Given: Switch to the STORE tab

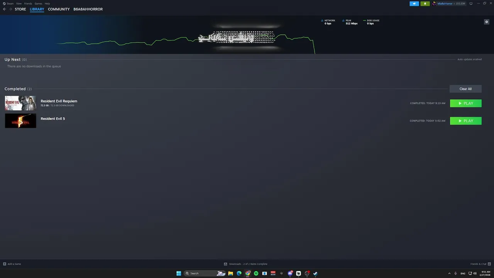Looking at the screenshot, I should pyautogui.click(x=20, y=9).
